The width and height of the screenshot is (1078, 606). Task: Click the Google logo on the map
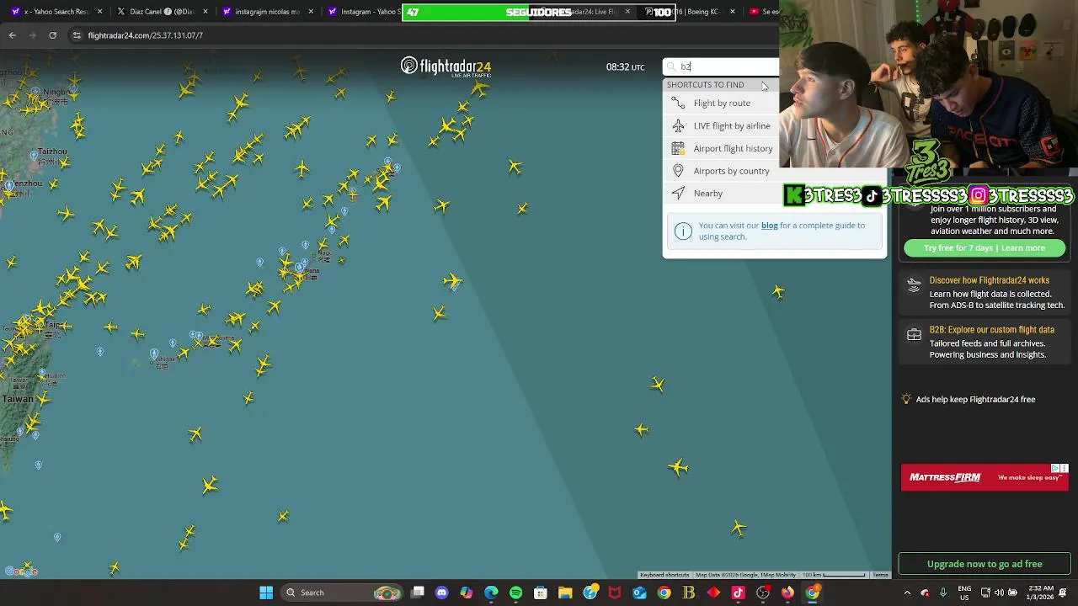[21, 571]
